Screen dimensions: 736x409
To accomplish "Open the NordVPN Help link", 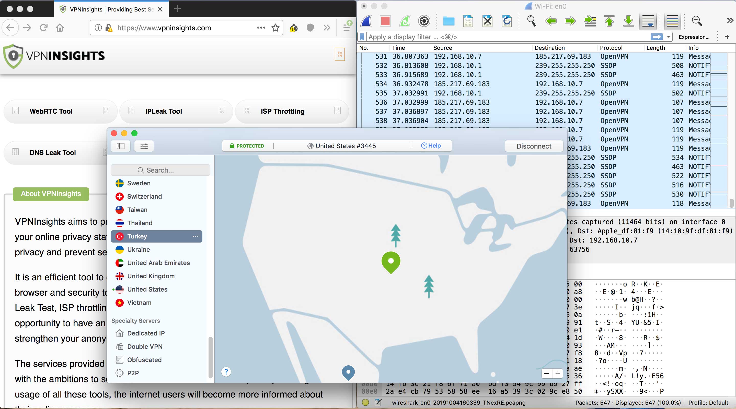I will 431,146.
